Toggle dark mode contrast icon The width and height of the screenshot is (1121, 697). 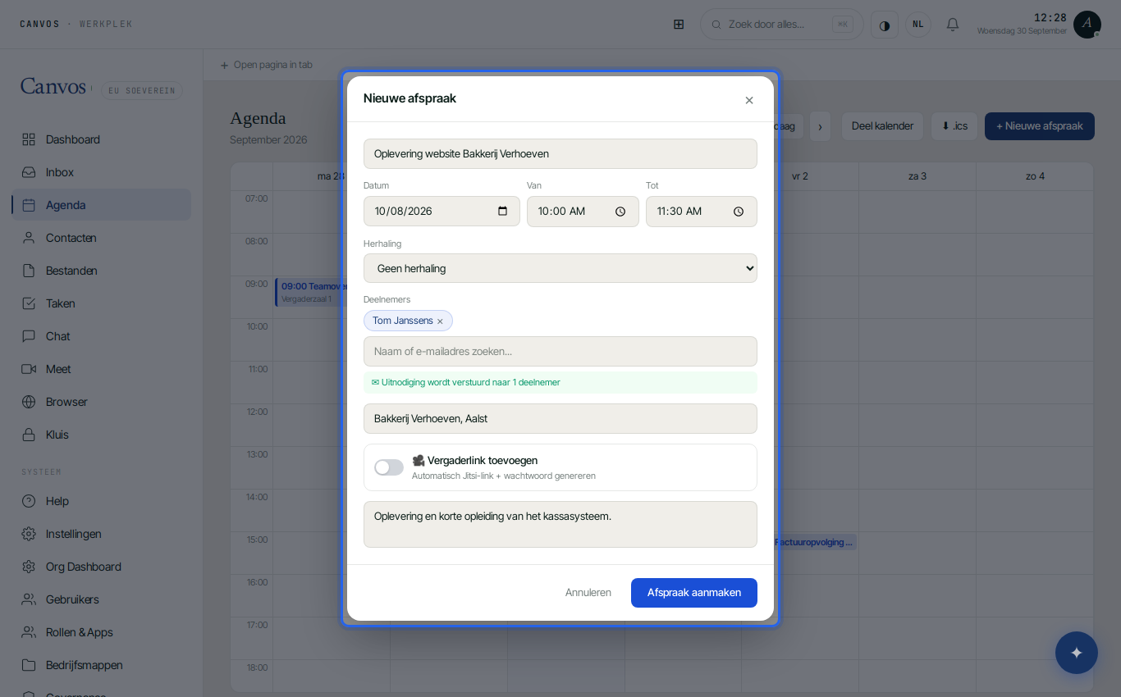click(885, 25)
